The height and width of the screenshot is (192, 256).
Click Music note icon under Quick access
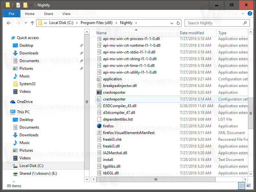pyautogui.click(x=15, y=76)
